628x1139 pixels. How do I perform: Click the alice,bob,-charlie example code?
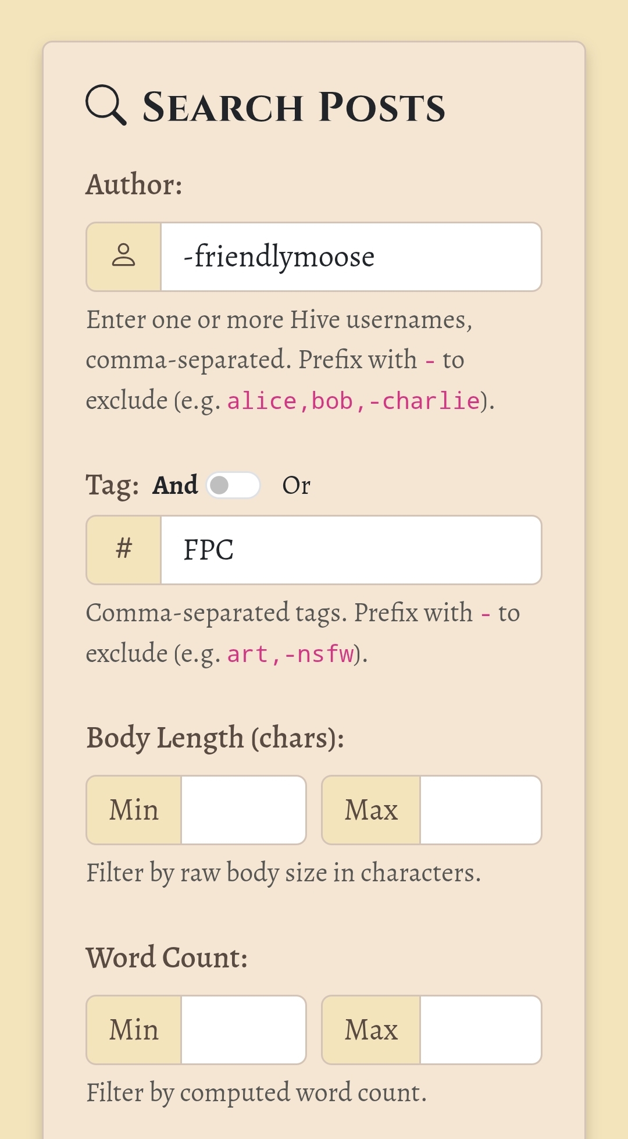(x=354, y=401)
